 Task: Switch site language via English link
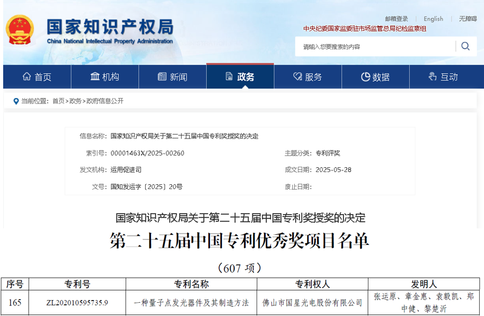433,19
